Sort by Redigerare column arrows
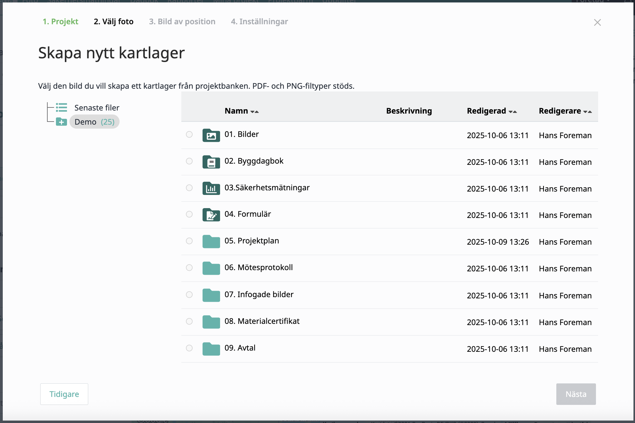The height and width of the screenshot is (423, 635). 587,111
